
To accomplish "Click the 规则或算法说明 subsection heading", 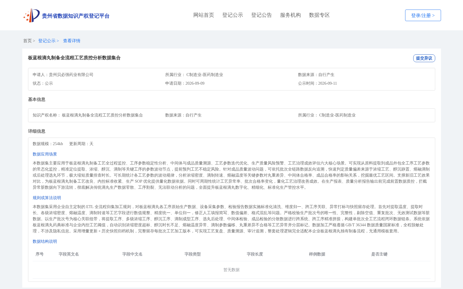I will tap(47, 198).
